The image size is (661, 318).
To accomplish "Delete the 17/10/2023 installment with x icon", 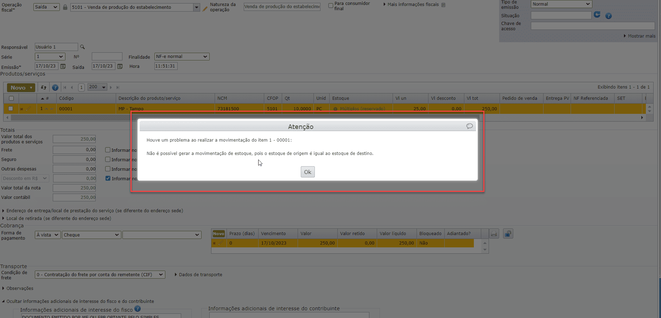I will (x=214, y=243).
